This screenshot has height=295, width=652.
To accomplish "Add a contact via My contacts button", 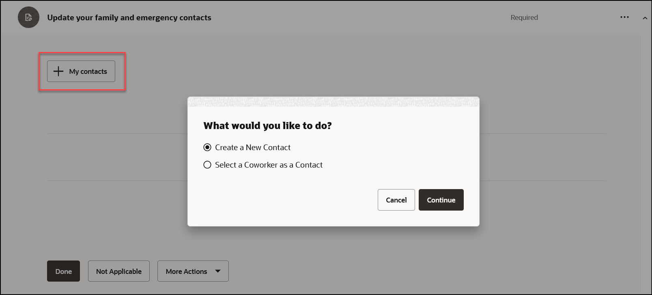I will 81,71.
